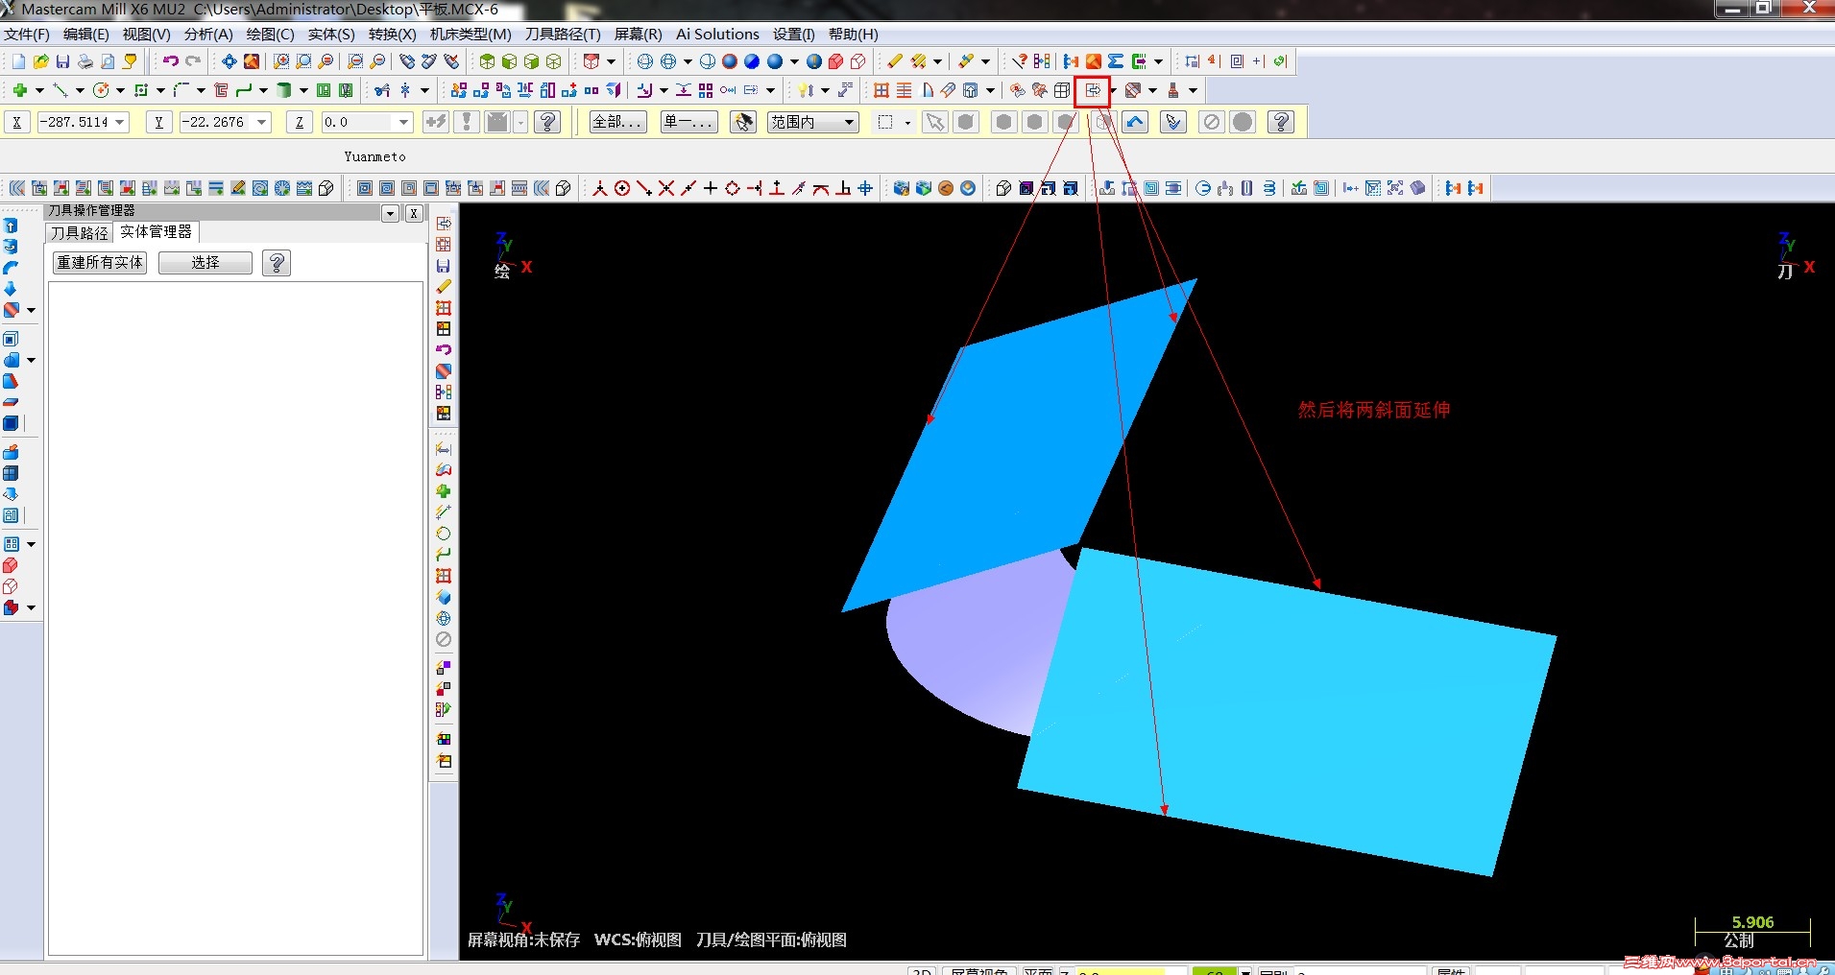
Task: Click the no-entry circle icon in vertical toolbar
Action: click(444, 639)
